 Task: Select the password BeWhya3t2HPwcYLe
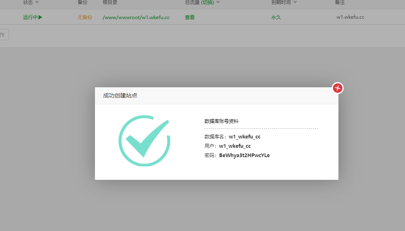pyautogui.click(x=244, y=155)
